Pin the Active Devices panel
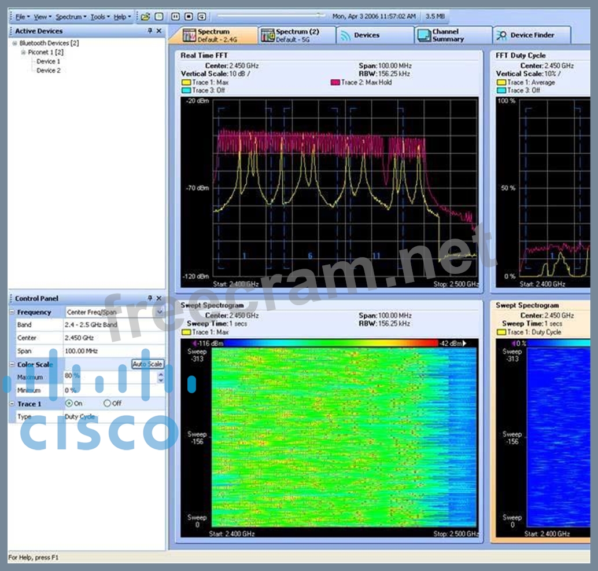 coord(150,31)
